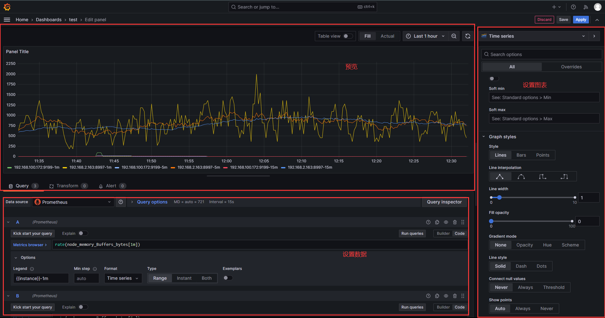
Task: Click drag handle icon of query B
Action: point(463,296)
